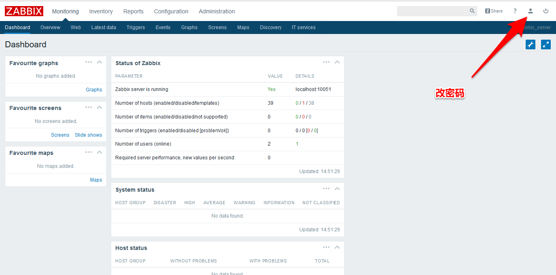Image resolution: width=556 pixels, height=275 pixels.
Task: Go to the Overview submenu tab
Action: click(50, 27)
